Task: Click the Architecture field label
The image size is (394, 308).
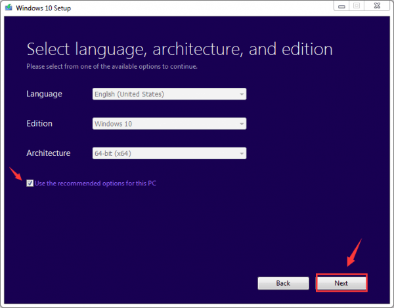Action: pos(49,153)
